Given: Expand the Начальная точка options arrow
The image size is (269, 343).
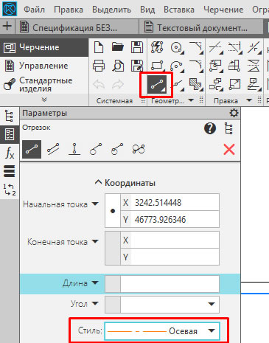Looking at the screenshot, I should click(95, 204).
